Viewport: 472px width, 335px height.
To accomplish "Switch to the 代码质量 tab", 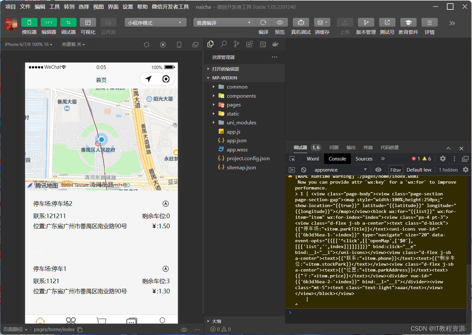I will tap(390, 147).
